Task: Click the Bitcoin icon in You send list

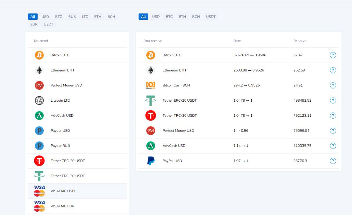Action: click(x=39, y=55)
